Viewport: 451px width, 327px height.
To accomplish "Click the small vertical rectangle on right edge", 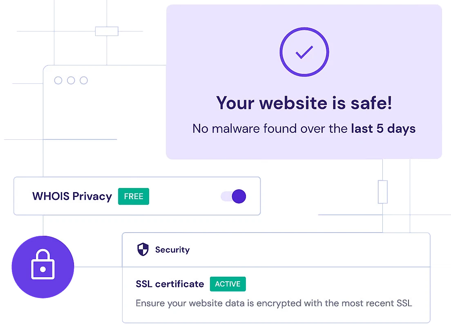I will click(x=383, y=192).
